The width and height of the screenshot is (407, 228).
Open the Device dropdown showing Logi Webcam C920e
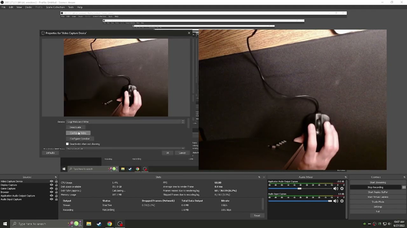tap(126, 122)
